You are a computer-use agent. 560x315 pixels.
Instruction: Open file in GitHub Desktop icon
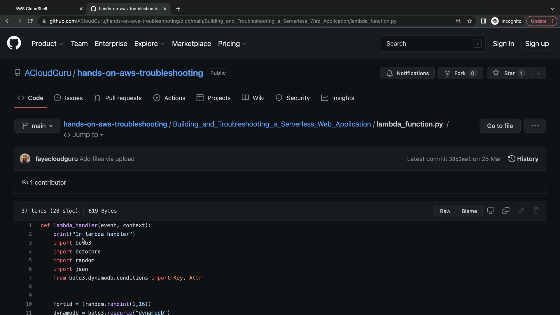(x=491, y=211)
